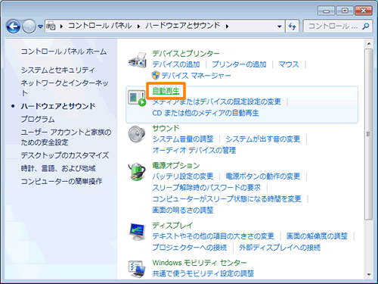Image resolution: width=378 pixels, height=284 pixels.
Task: Click 画面の解像度の調整 link
Action: coord(317,236)
